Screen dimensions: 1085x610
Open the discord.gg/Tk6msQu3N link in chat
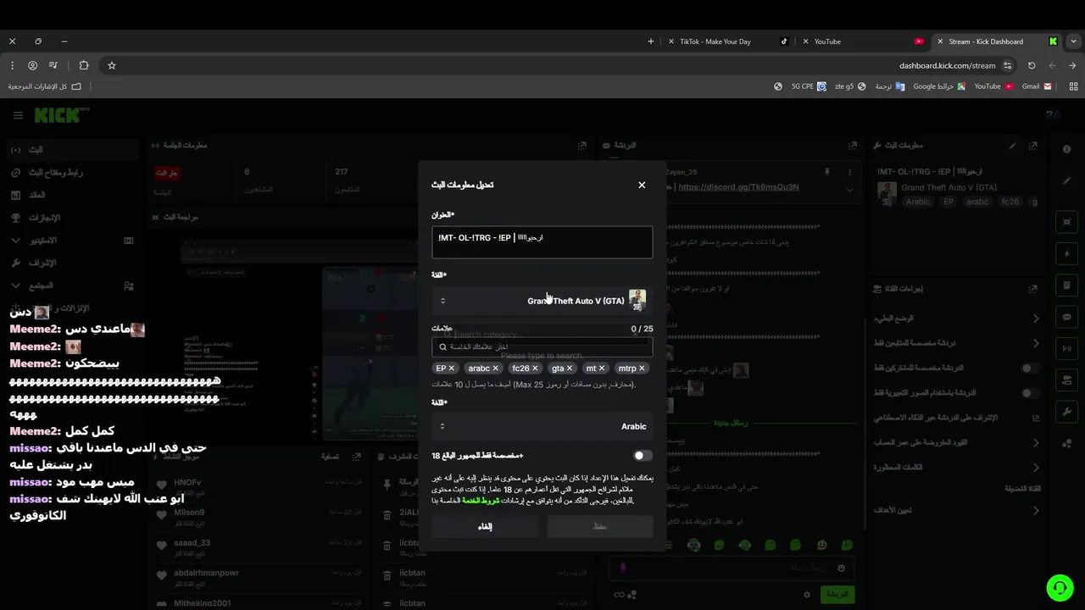(738, 187)
